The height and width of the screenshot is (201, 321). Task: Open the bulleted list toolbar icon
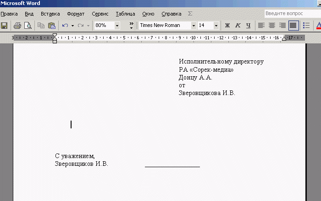tap(306, 26)
